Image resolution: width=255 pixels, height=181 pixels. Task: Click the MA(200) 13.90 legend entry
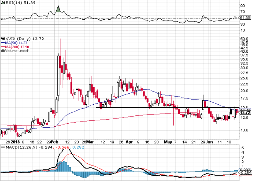17,47
